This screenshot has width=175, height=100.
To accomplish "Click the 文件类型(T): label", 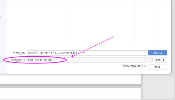I will pyautogui.click(x=18, y=60).
